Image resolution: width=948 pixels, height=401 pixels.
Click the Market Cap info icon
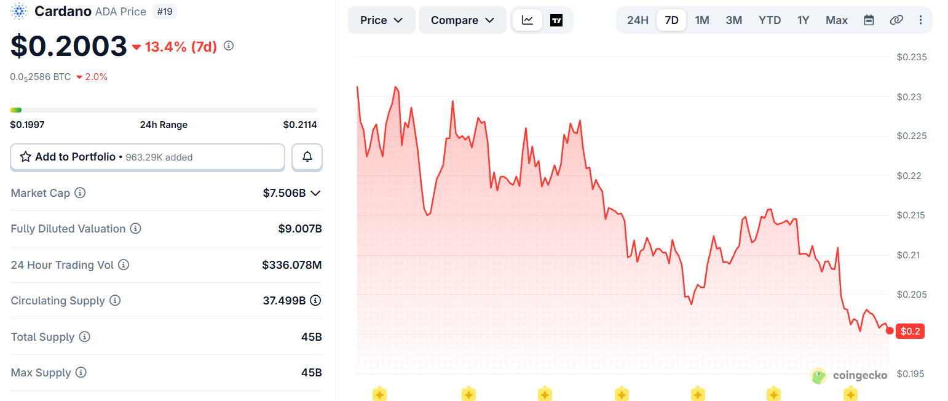point(80,193)
